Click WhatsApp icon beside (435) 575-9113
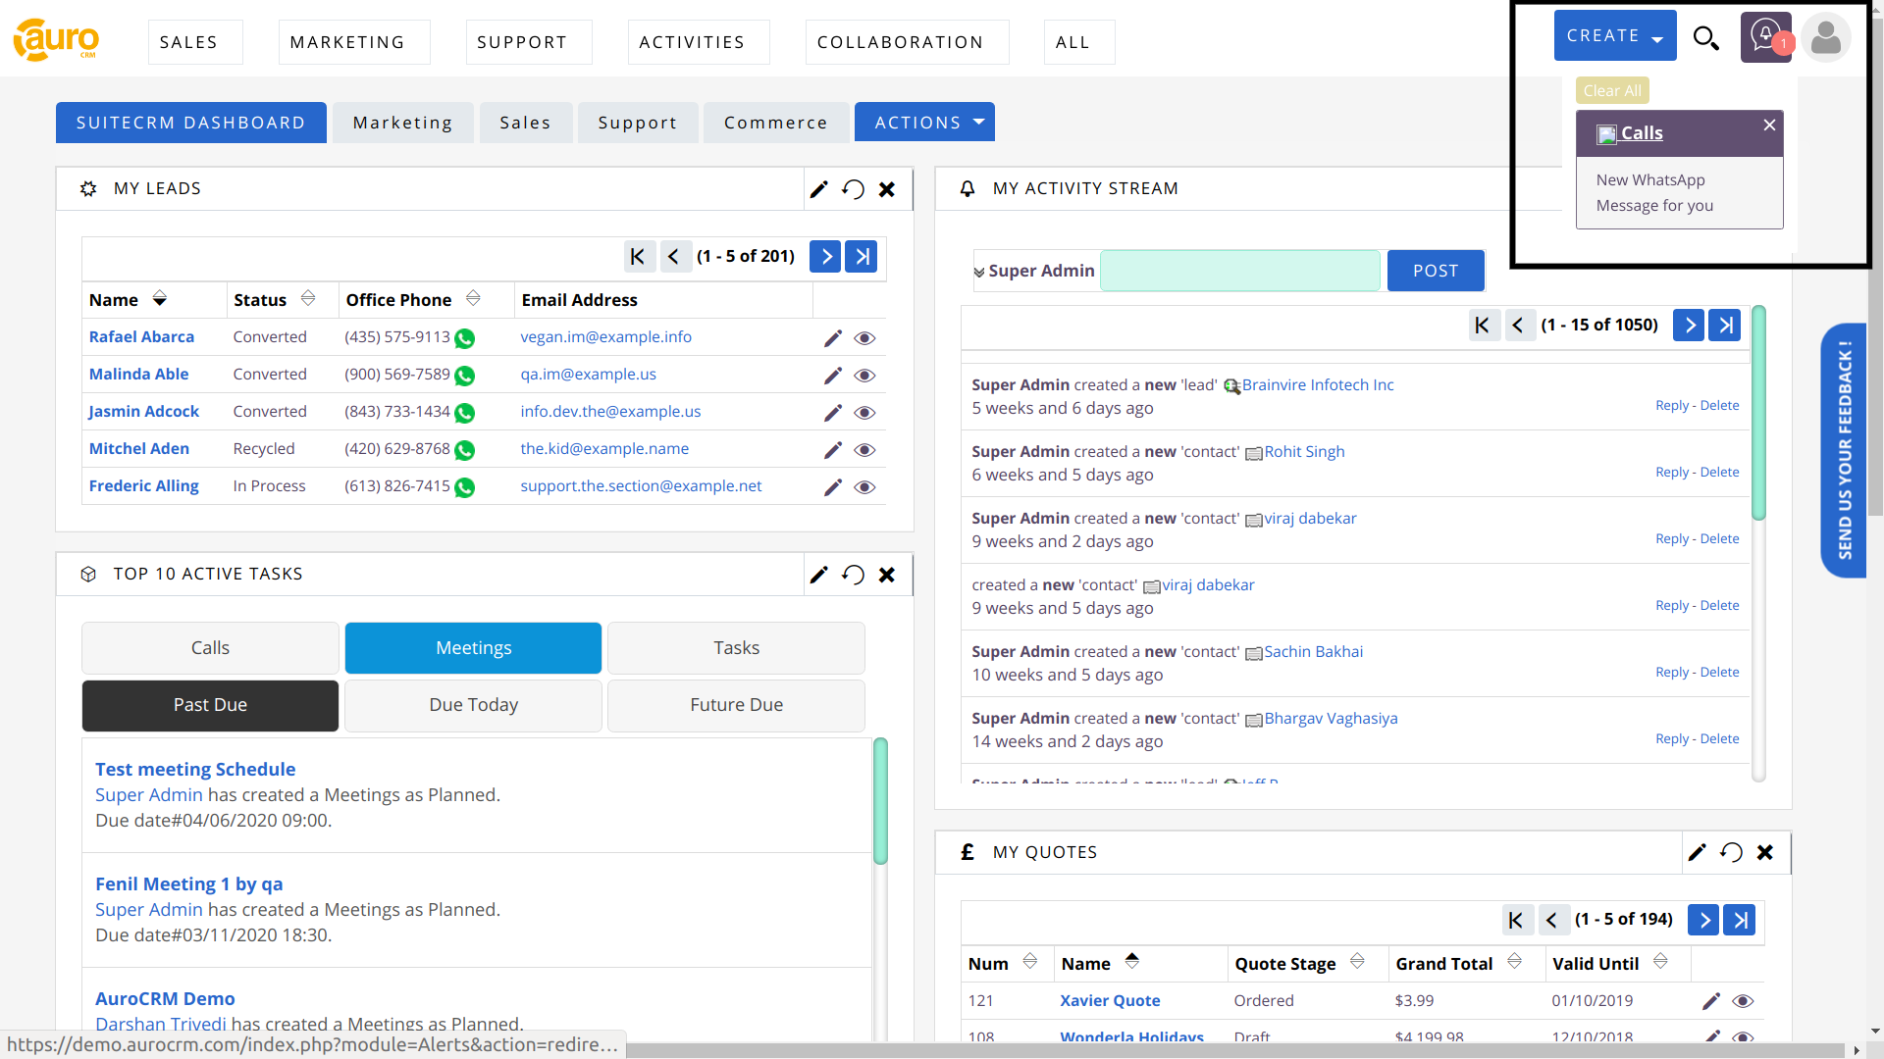The image size is (1884, 1059). pos(465,338)
